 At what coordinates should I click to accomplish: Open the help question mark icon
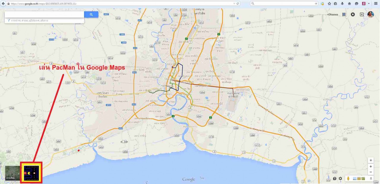click(x=335, y=179)
